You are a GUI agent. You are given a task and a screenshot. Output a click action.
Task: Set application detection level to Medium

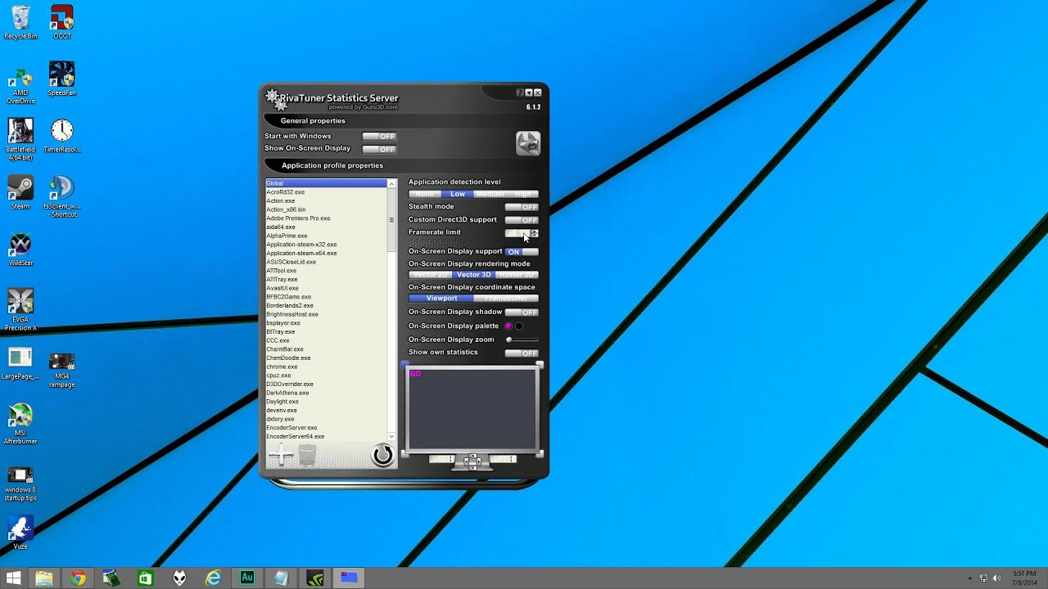[490, 194]
